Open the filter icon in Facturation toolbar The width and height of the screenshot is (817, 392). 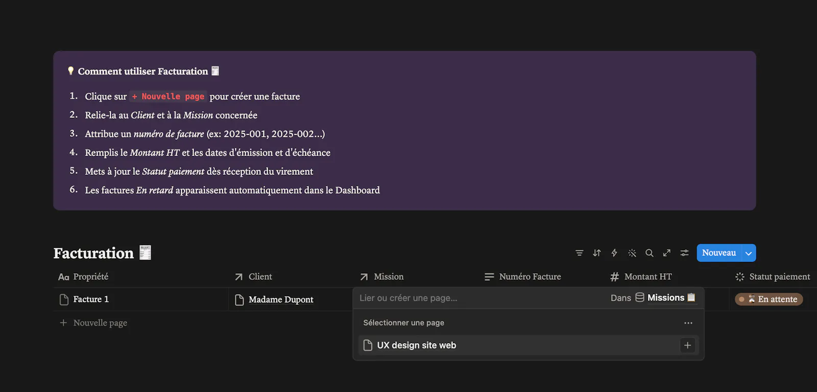(x=579, y=253)
